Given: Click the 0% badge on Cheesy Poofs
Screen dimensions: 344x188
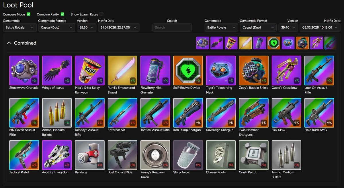Looking at the screenshot, I should 231,165.
